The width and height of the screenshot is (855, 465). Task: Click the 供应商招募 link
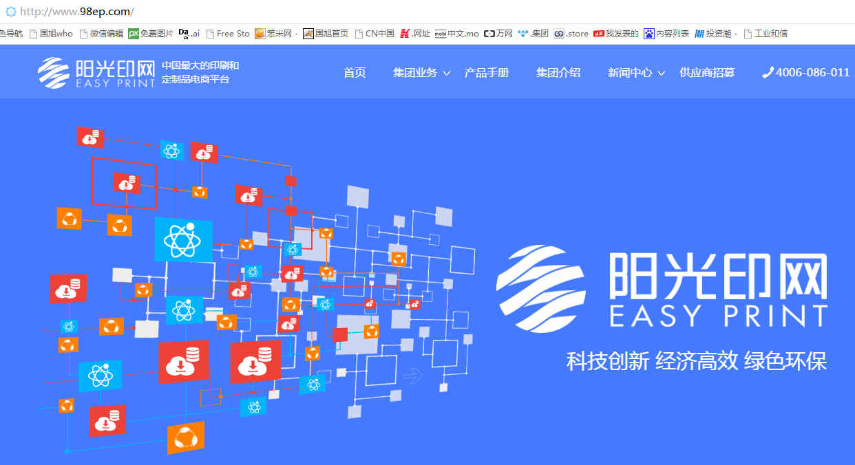click(x=707, y=73)
